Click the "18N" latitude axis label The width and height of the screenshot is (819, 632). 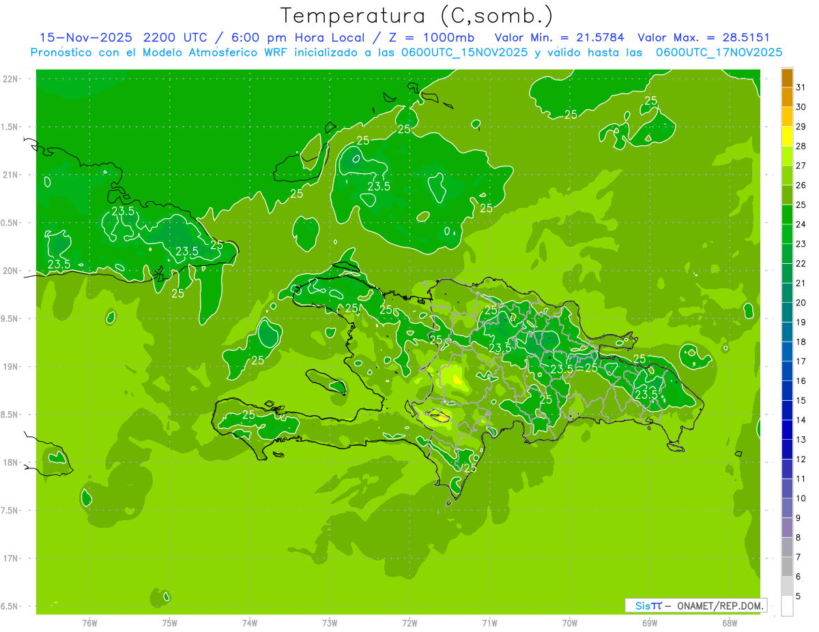pos(10,463)
